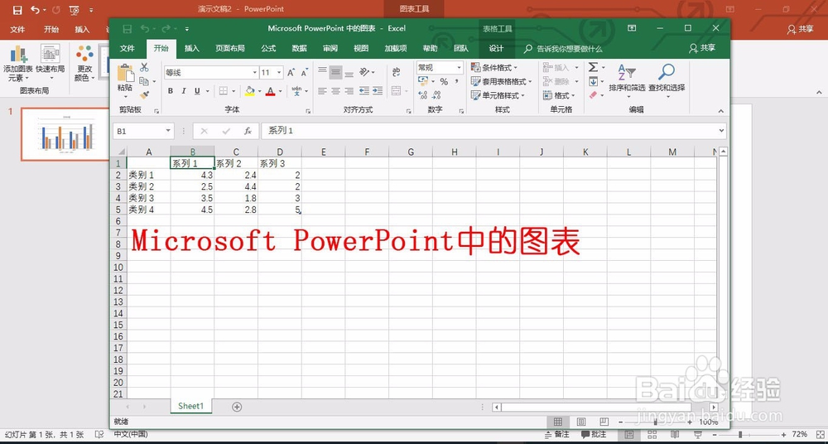The width and height of the screenshot is (828, 444).
Task: Expand the formula bar chevron
Action: 722,131
